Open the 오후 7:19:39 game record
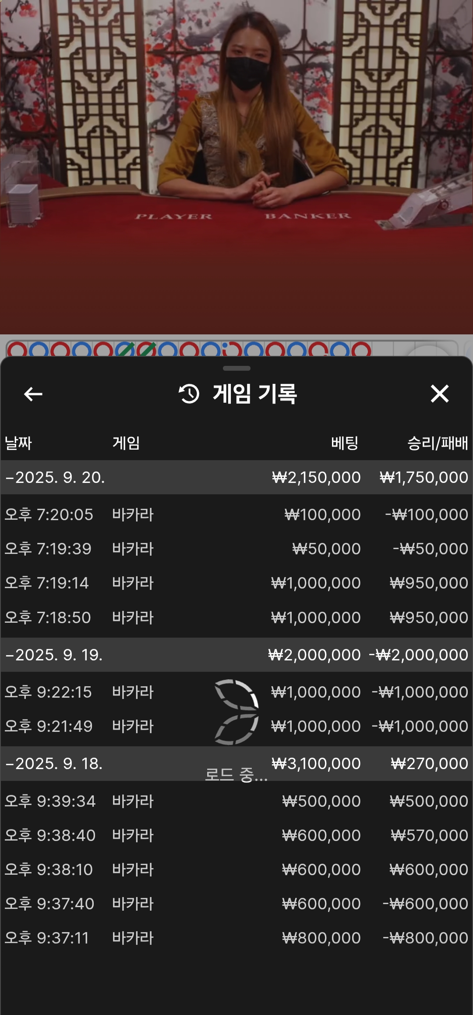 click(x=236, y=549)
